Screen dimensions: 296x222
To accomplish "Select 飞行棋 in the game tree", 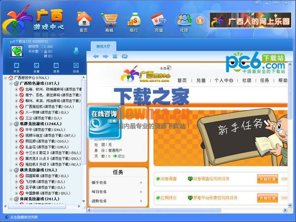I will point(45,182).
